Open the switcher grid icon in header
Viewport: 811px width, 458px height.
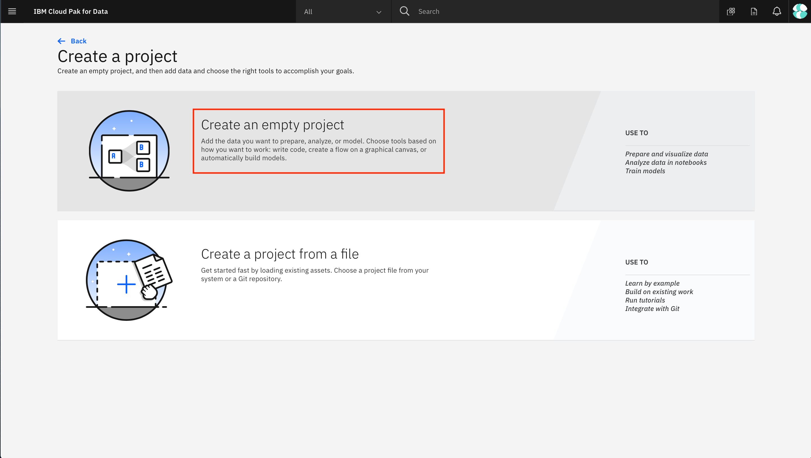point(731,12)
